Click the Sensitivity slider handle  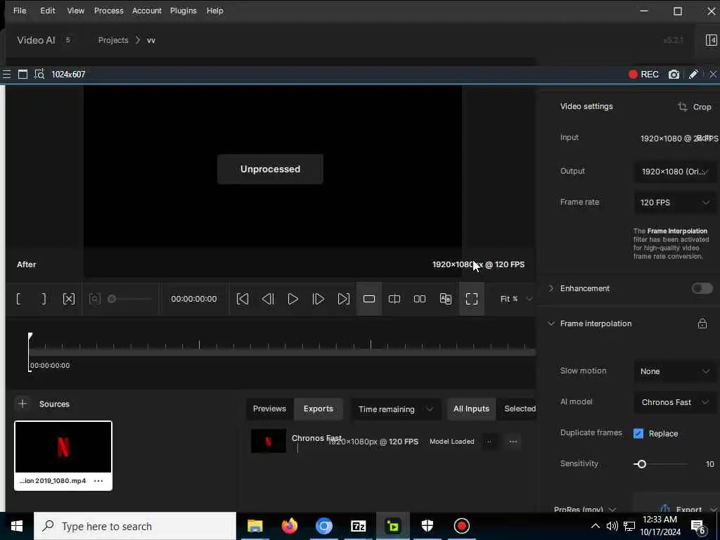point(641,464)
